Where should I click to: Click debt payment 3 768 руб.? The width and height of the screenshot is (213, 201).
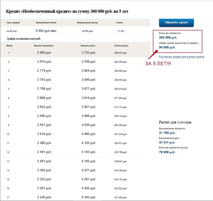[x=89, y=62]
